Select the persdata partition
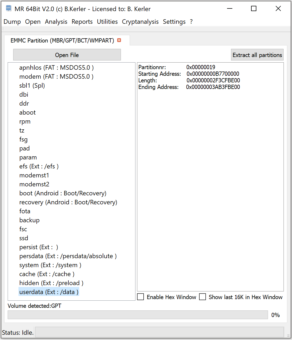292x340 pixels. point(68,256)
